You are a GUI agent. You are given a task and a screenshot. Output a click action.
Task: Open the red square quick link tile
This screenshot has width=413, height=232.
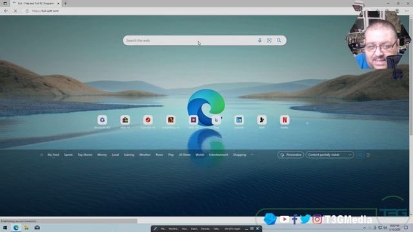coord(194,120)
